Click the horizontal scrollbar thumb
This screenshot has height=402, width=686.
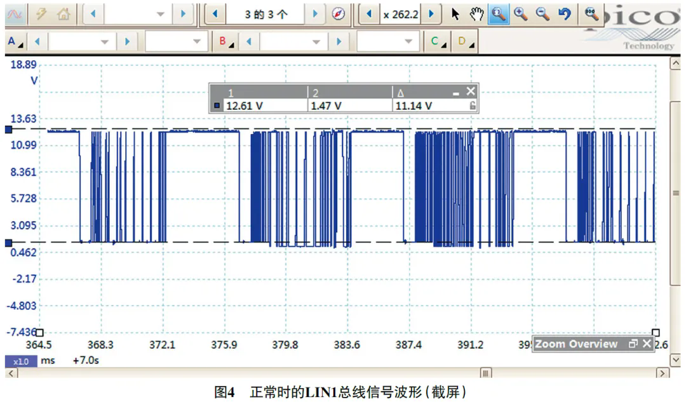point(486,373)
